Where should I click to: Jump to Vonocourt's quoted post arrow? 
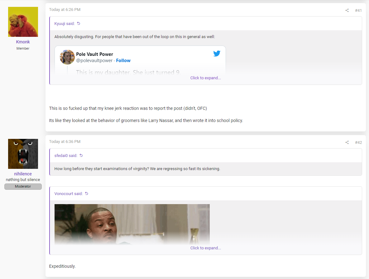click(x=87, y=193)
